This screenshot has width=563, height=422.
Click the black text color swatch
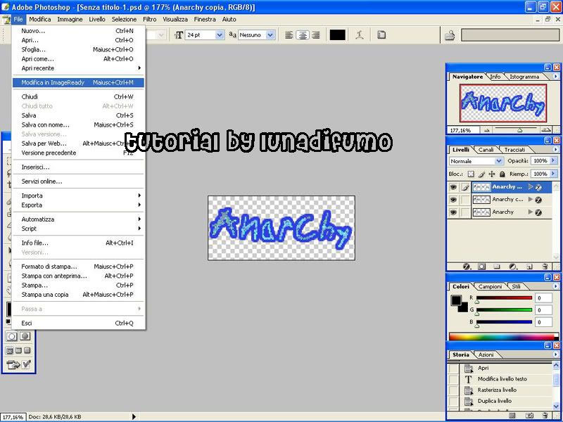pyautogui.click(x=338, y=34)
